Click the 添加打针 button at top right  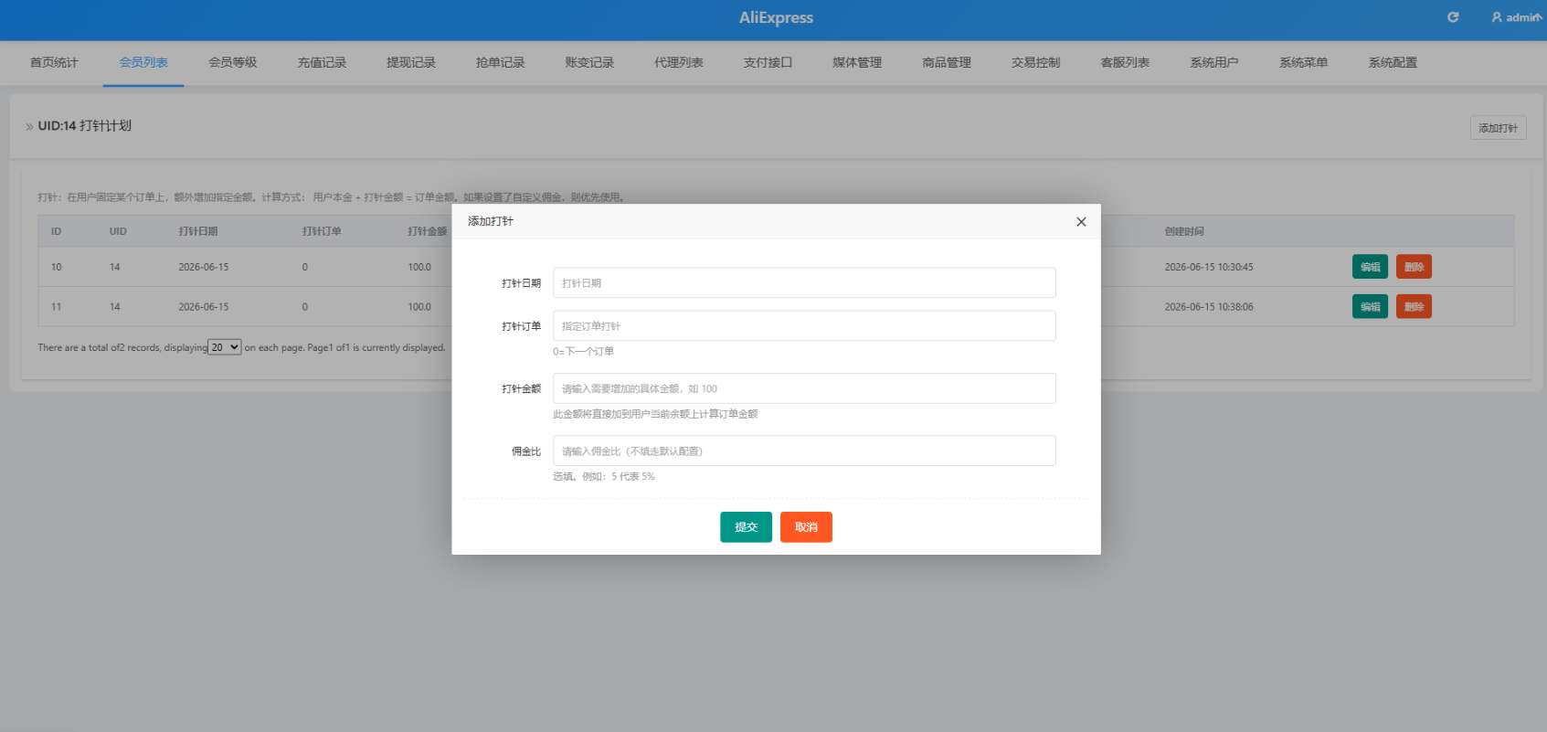tap(1499, 128)
